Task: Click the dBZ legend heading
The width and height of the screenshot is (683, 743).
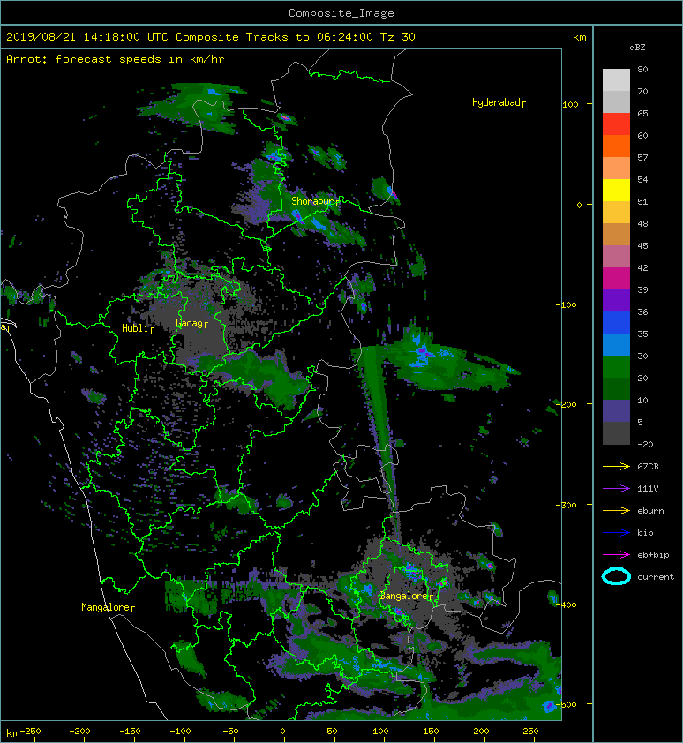Action: 637,48
